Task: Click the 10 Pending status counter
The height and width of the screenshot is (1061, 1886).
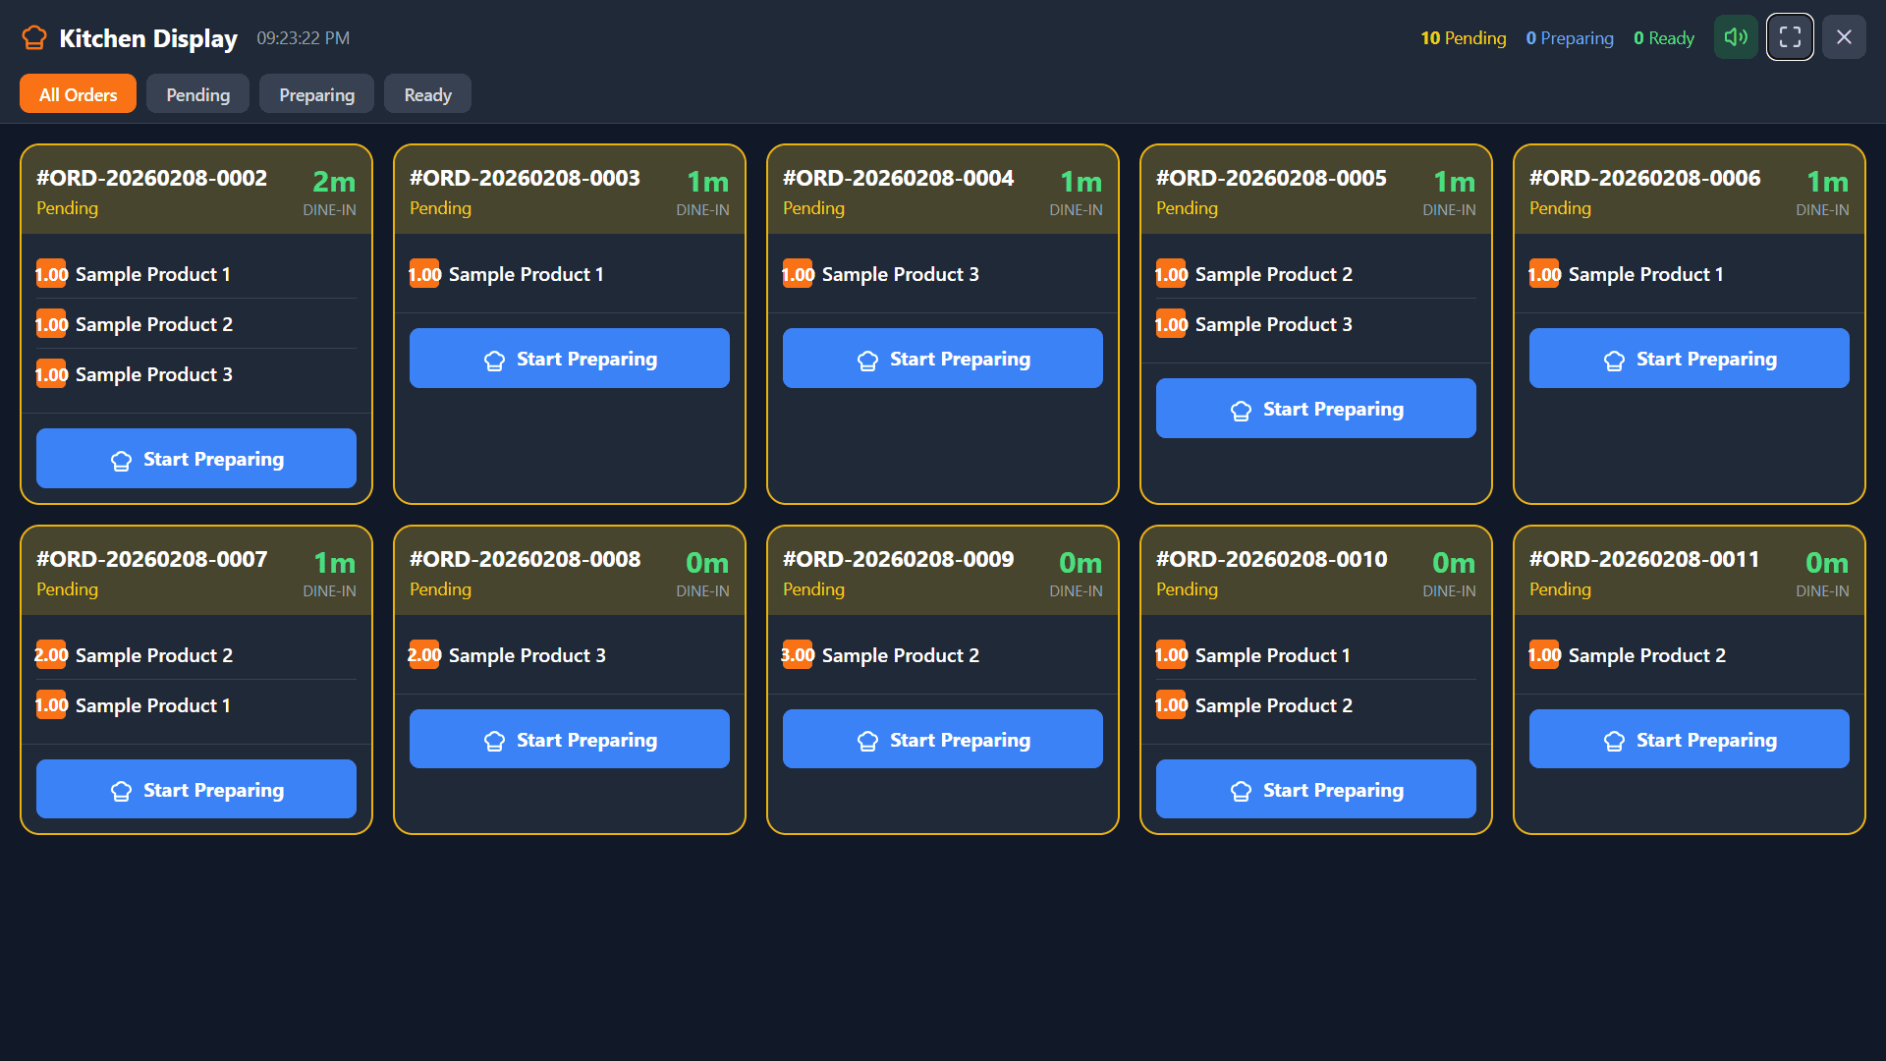Action: point(1463,37)
